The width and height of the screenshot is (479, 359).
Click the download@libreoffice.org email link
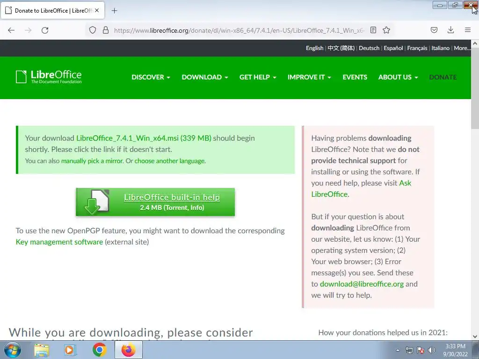362,284
